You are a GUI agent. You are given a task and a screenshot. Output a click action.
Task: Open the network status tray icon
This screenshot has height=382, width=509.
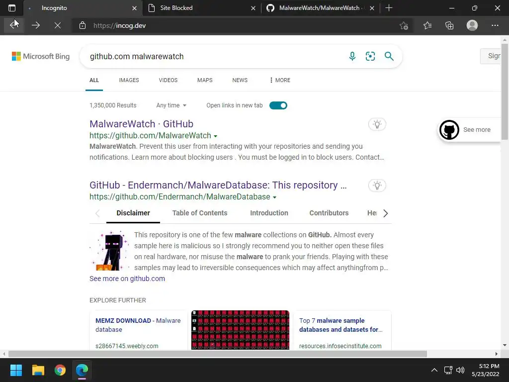click(448, 370)
